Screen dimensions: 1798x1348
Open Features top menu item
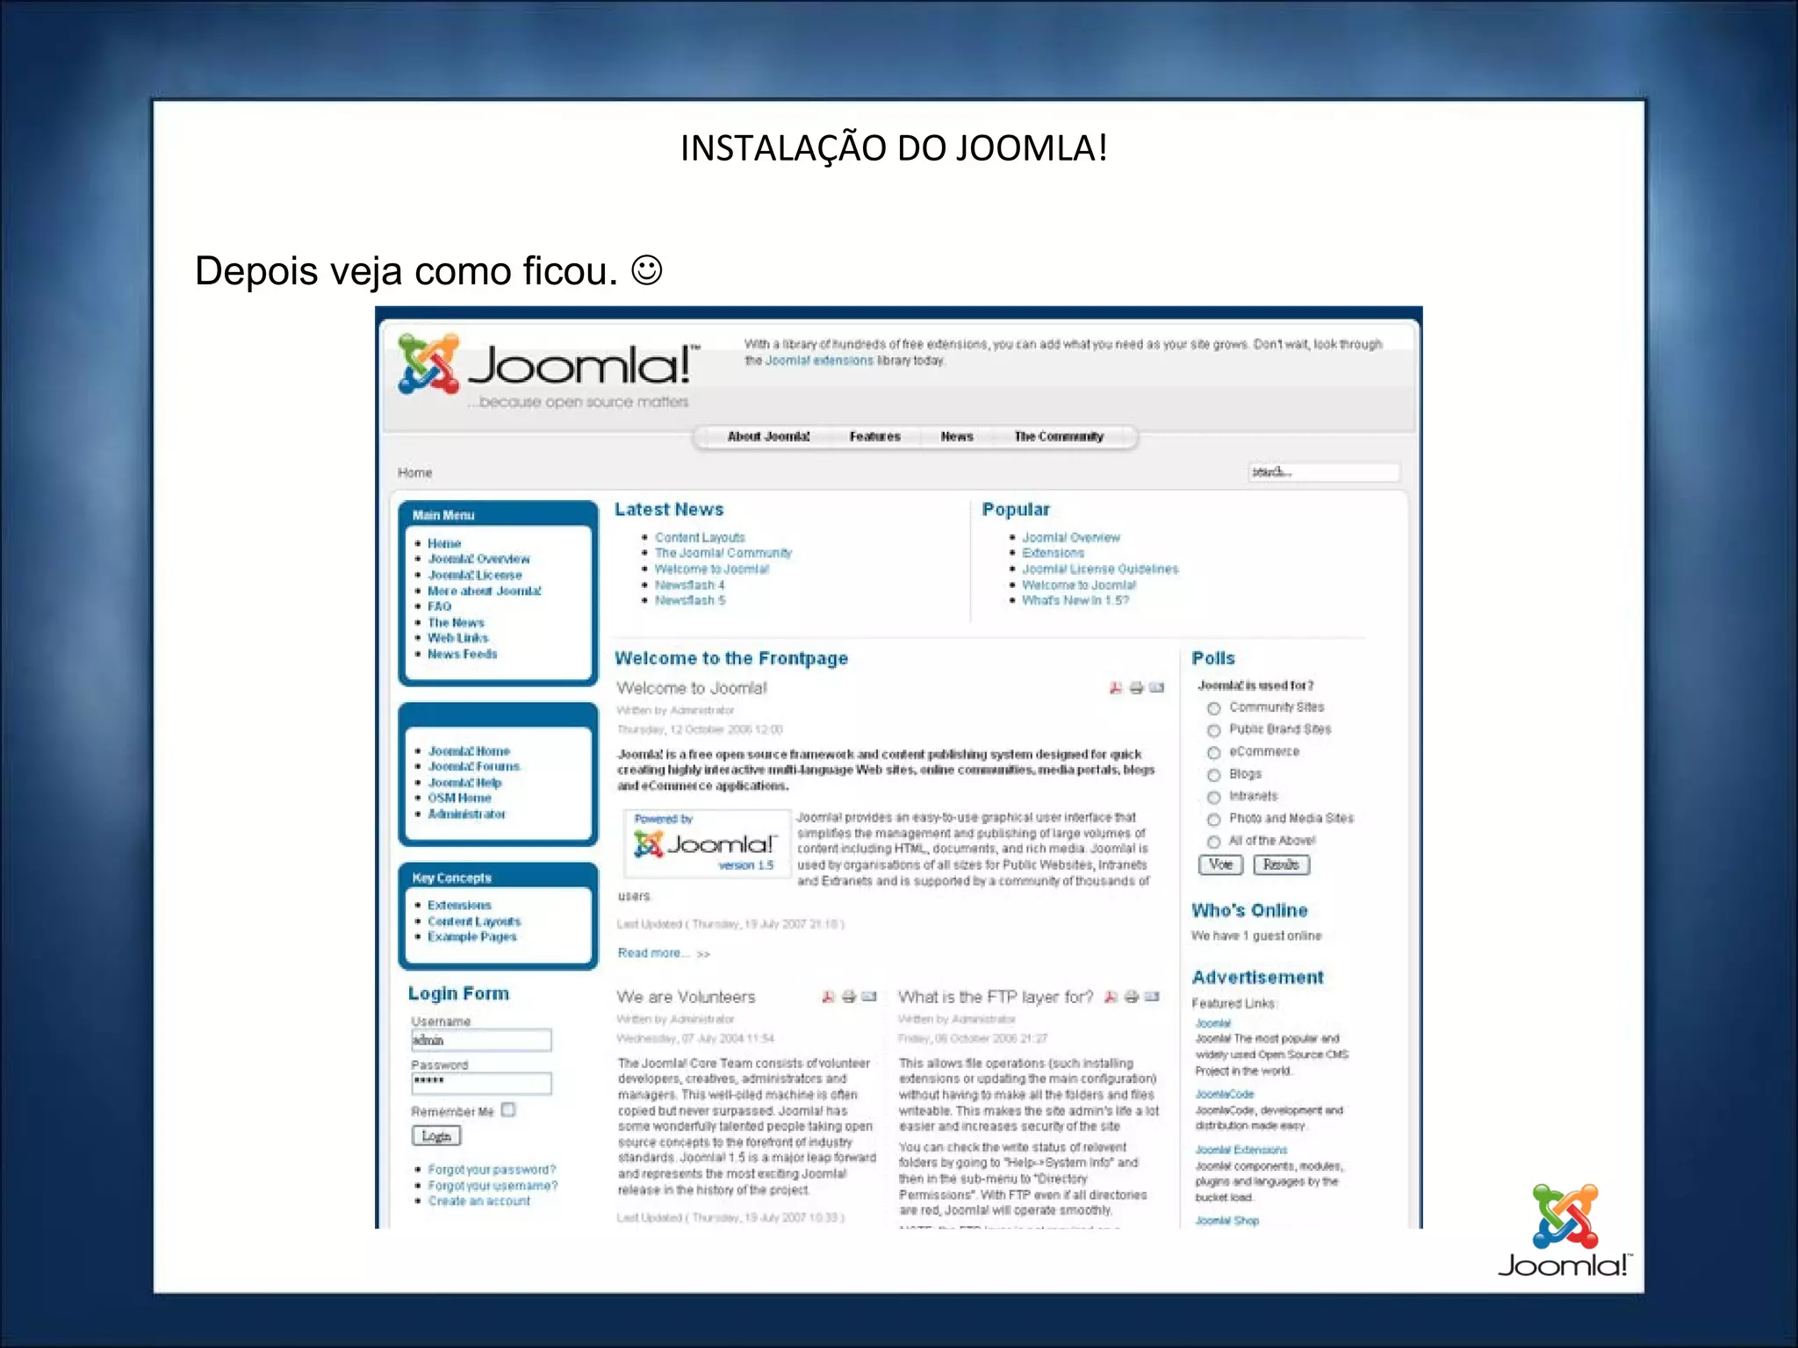click(x=874, y=436)
